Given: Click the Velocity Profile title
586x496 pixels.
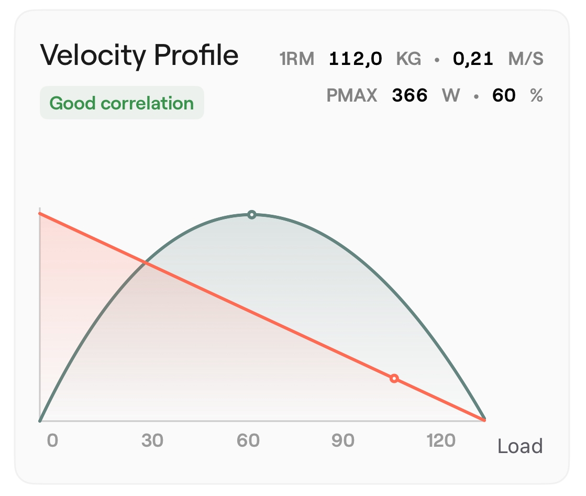Looking at the screenshot, I should click(139, 54).
